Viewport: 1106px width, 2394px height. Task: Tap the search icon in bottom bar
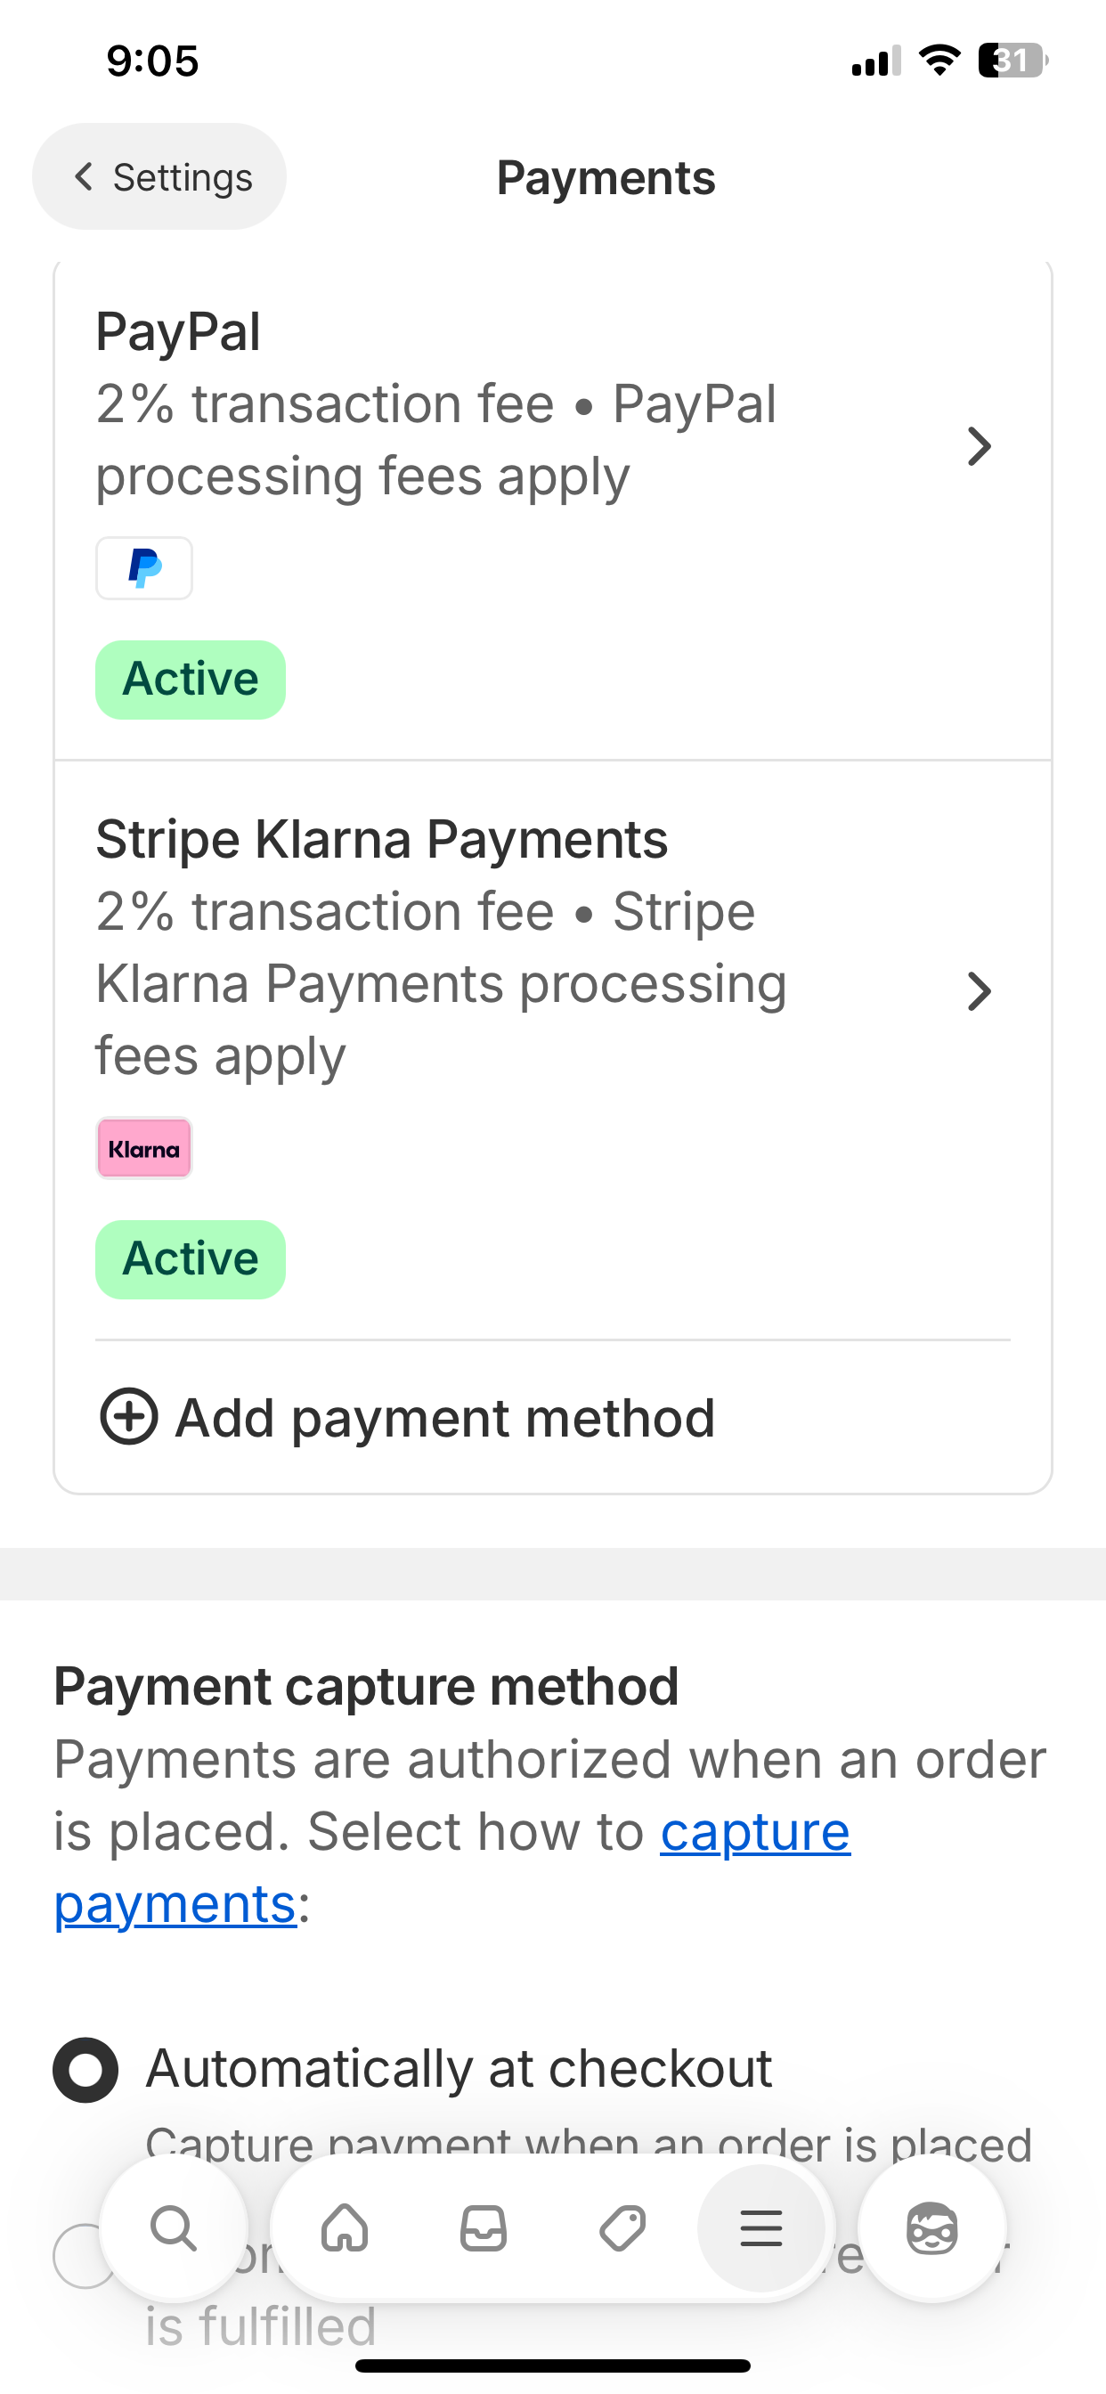(x=174, y=2227)
